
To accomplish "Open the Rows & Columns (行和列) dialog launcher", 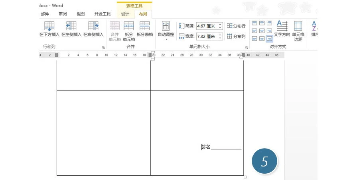I will coord(103,47).
